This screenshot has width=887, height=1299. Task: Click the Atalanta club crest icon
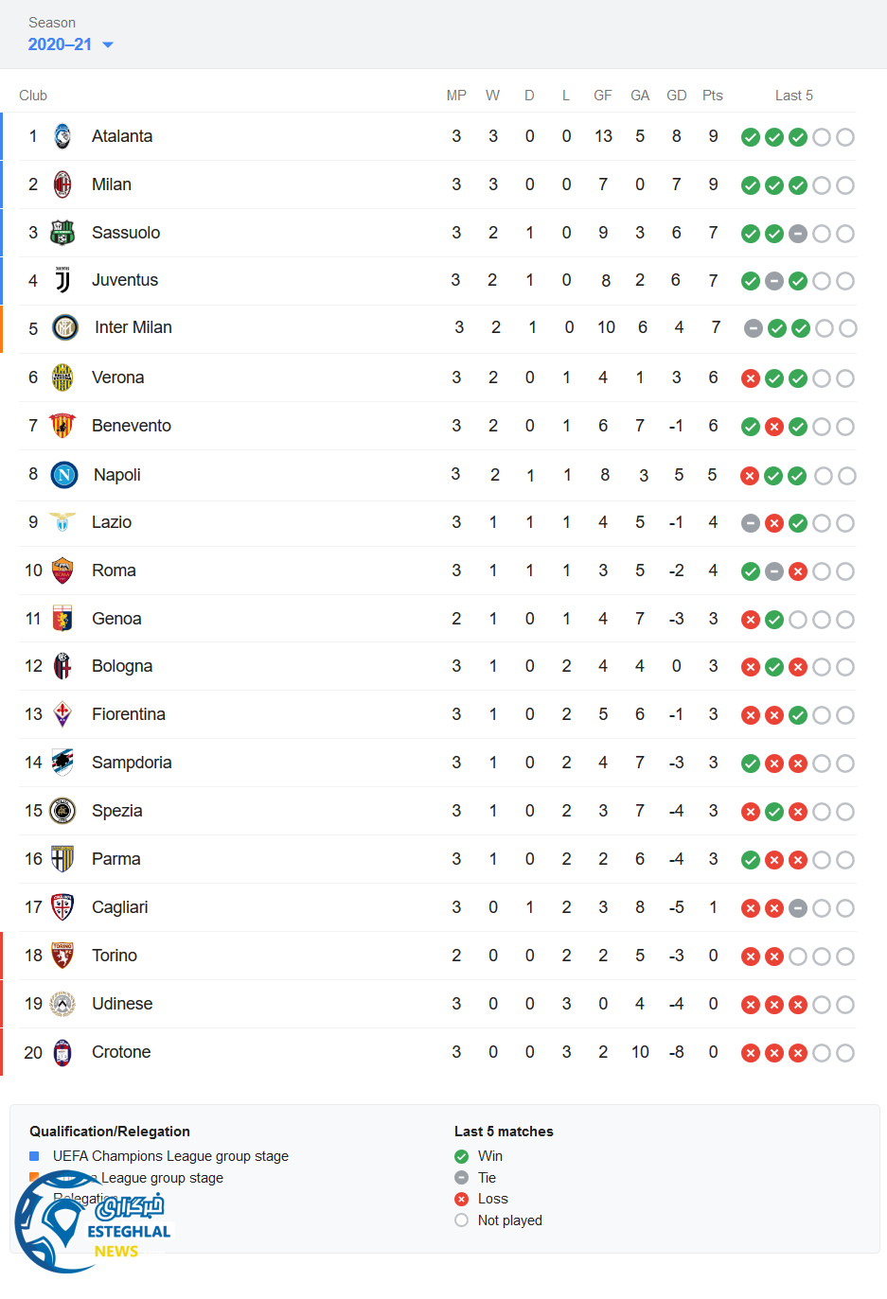[62, 136]
